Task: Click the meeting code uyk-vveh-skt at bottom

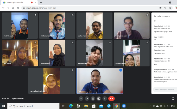Action: [x=18, y=99]
